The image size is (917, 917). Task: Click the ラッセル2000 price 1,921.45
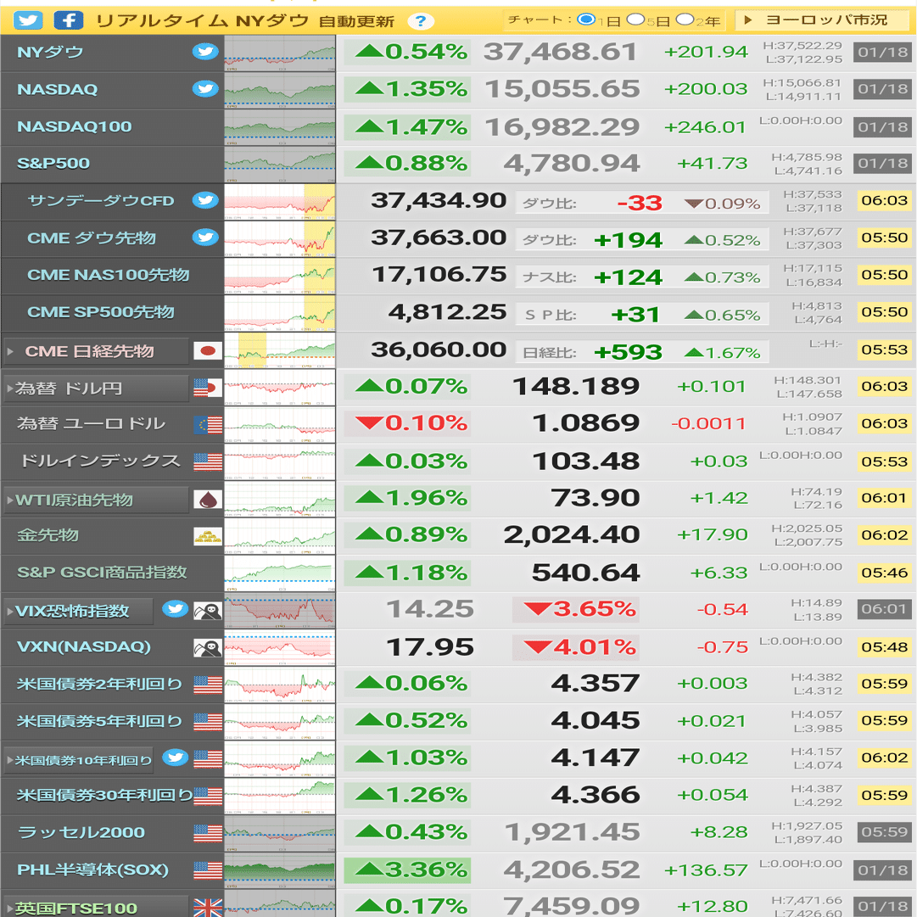click(572, 831)
